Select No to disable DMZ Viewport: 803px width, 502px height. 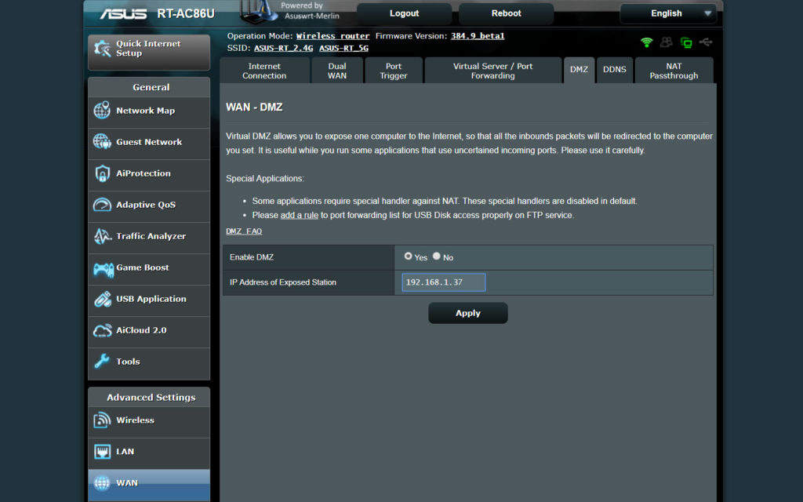pos(437,256)
